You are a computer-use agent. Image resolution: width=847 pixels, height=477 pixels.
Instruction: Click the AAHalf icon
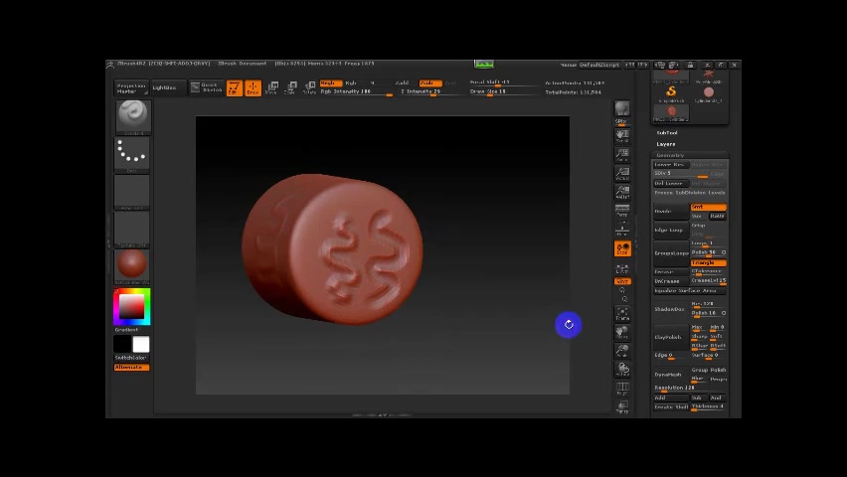[x=622, y=193]
